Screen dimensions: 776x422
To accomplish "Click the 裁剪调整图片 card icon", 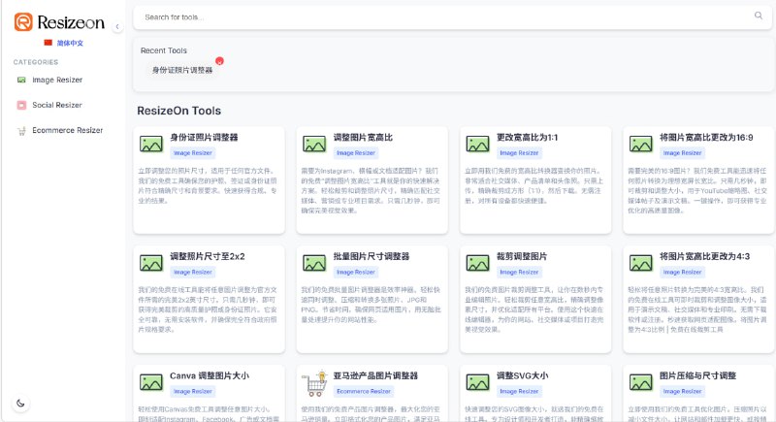I will click(477, 263).
